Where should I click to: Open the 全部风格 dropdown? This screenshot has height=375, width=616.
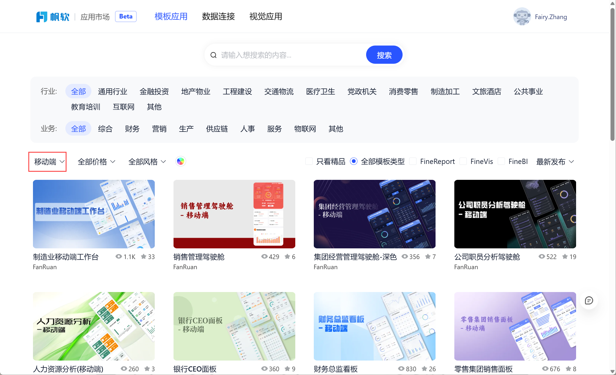tap(147, 162)
